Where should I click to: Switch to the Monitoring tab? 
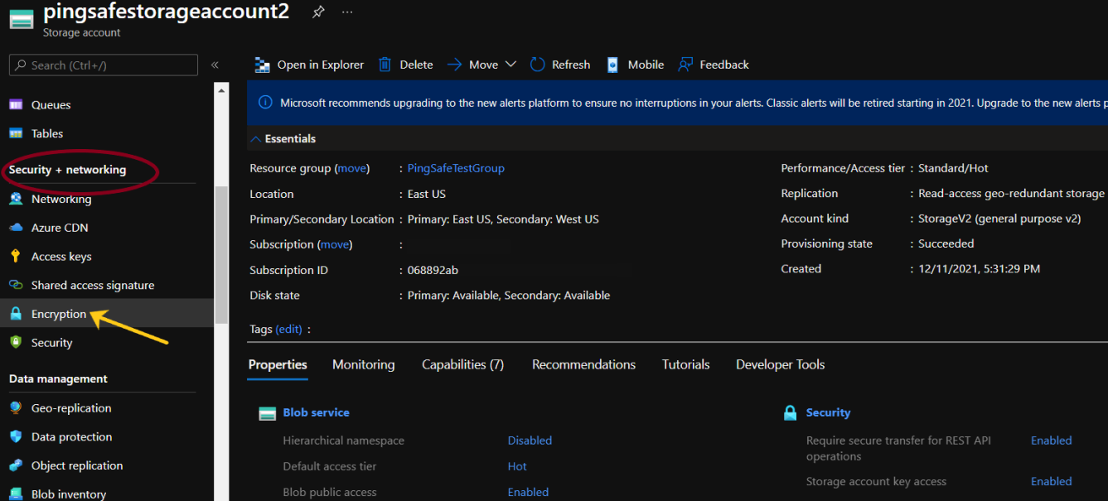tap(363, 364)
